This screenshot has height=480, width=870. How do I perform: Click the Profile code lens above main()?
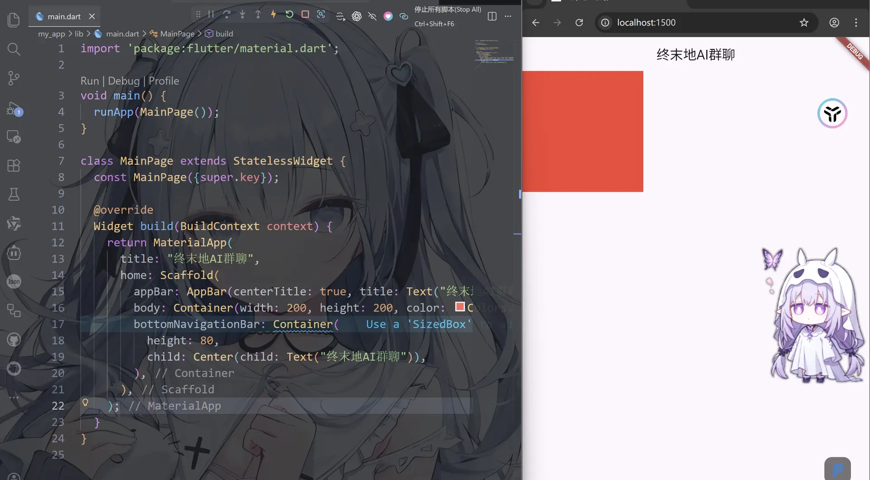(164, 81)
